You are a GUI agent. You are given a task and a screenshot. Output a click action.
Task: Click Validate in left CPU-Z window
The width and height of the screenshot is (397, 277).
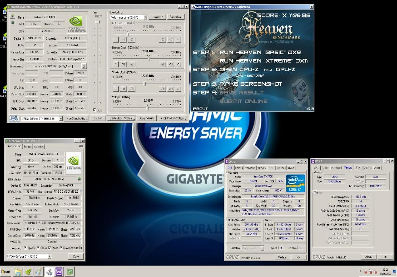point(282,257)
